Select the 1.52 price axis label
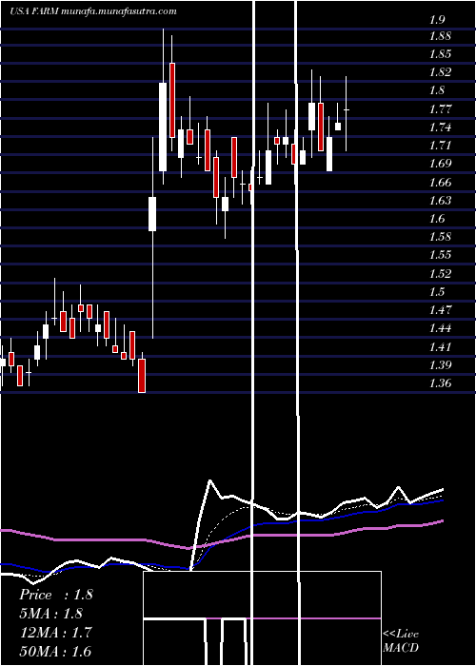 point(440,273)
